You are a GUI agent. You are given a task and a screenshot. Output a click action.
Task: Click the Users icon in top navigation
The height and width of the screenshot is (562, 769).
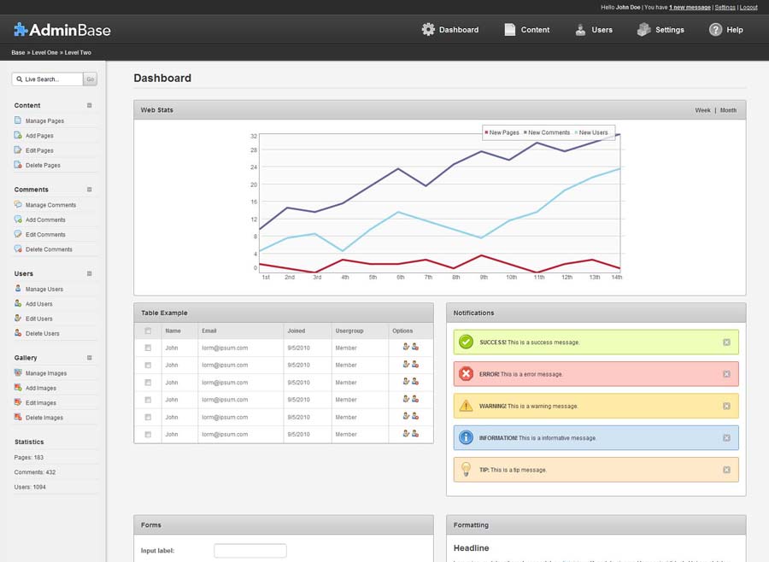580,30
